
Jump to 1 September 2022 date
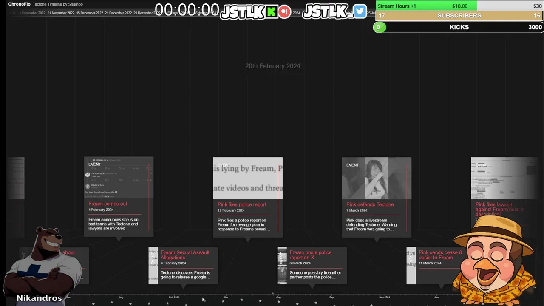point(32,13)
